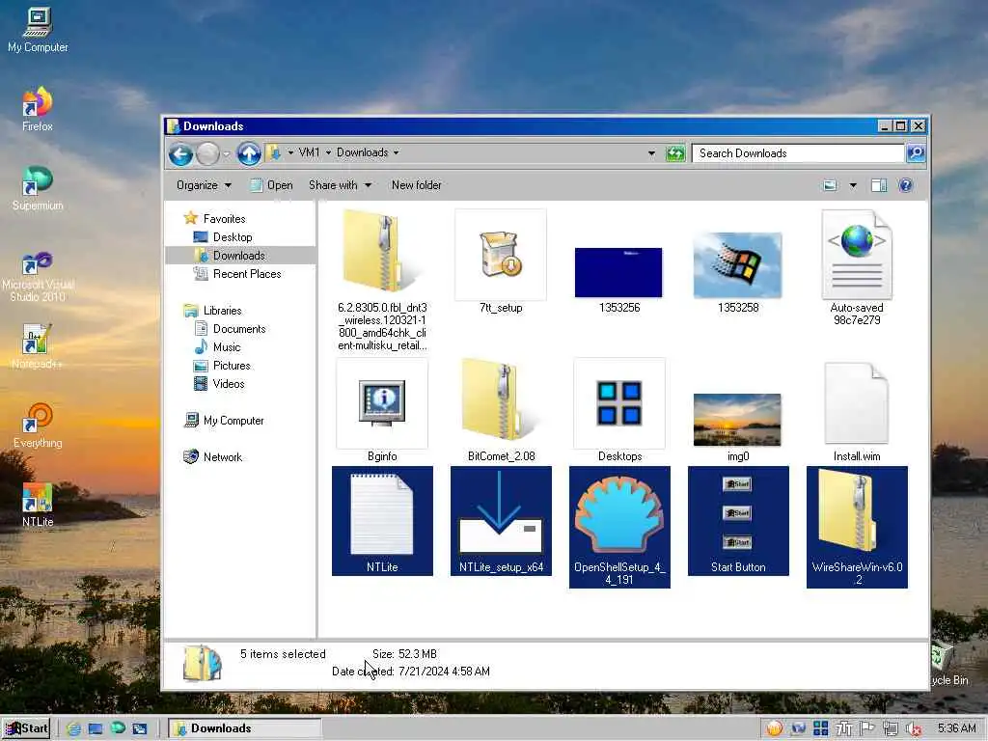
Task: Select the 1353258 Windows logo thumbnail
Action: point(738,272)
